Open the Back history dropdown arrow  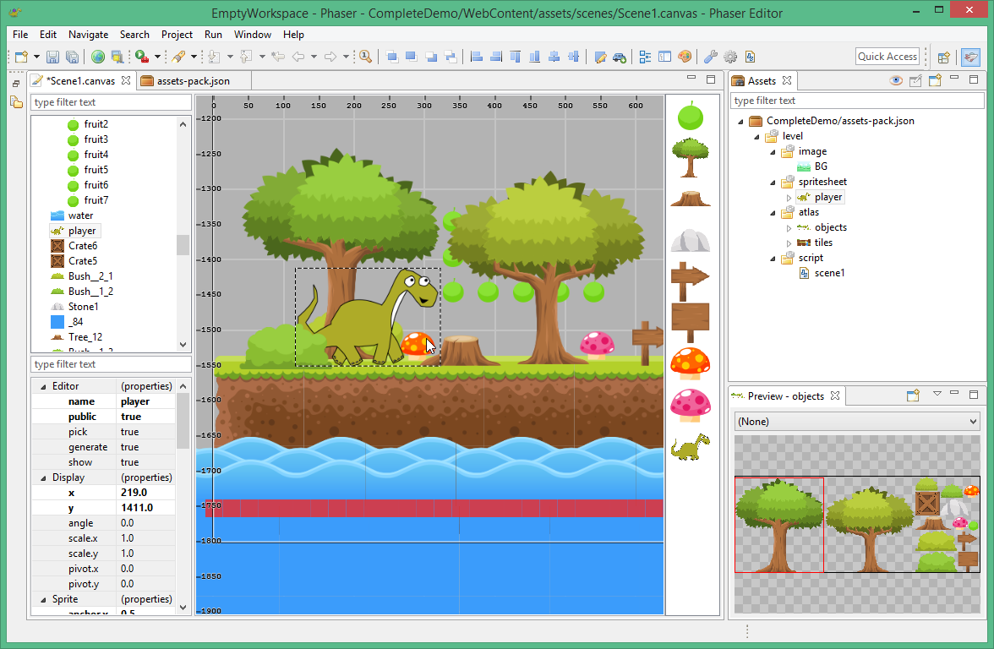[x=314, y=57]
